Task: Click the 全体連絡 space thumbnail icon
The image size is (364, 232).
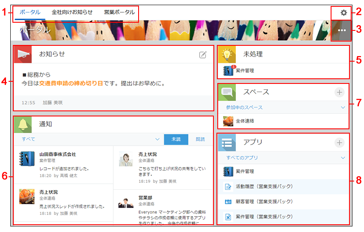Action: pyautogui.click(x=228, y=121)
